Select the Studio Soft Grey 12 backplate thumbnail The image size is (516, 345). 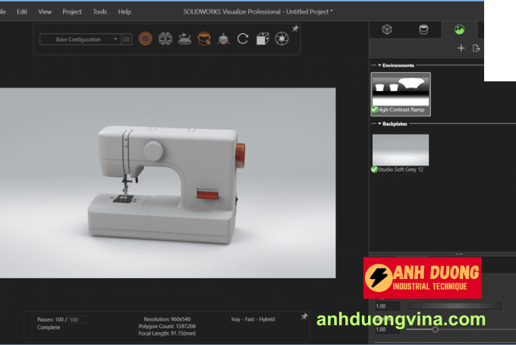click(400, 149)
